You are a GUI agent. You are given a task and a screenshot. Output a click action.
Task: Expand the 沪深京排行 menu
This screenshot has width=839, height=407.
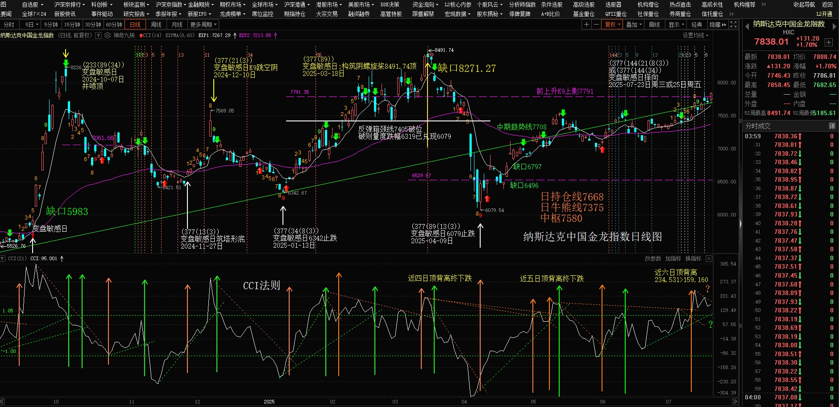[69, 4]
